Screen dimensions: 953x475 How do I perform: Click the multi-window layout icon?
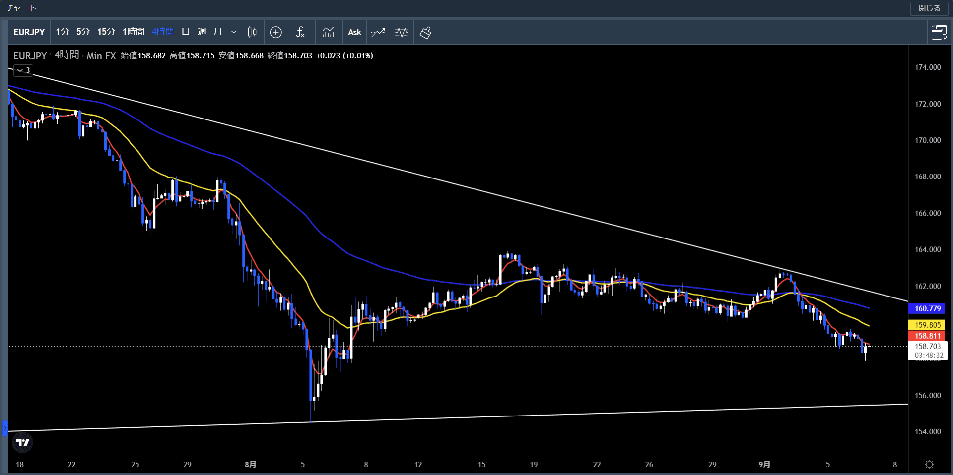pos(939,32)
